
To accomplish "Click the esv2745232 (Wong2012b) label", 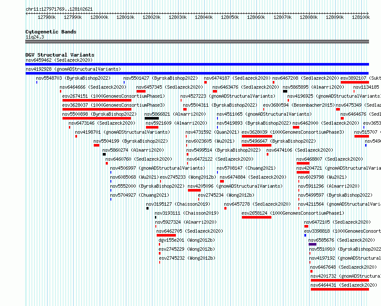I will tap(187, 258).
